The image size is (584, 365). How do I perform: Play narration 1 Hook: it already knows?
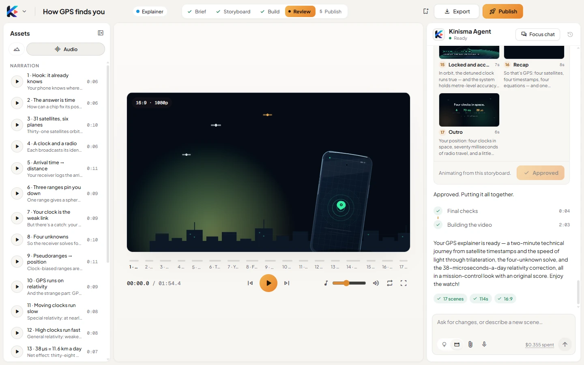[17, 82]
